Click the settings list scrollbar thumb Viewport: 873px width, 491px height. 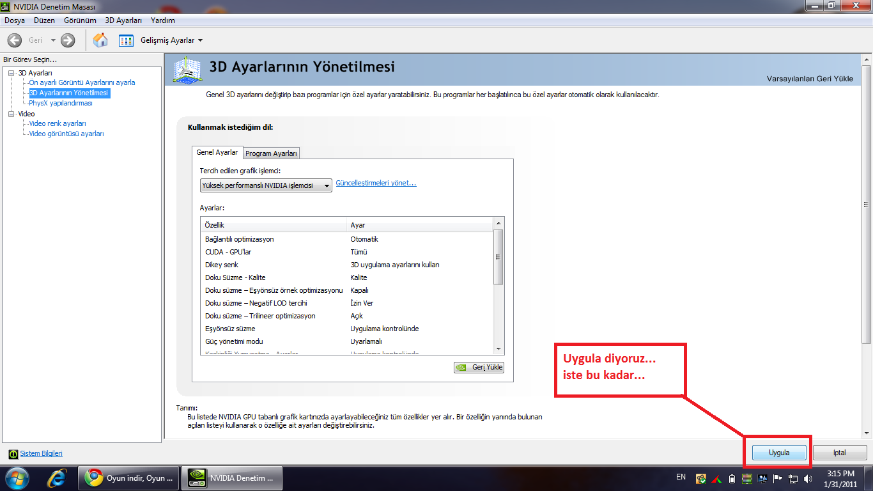tap(498, 256)
